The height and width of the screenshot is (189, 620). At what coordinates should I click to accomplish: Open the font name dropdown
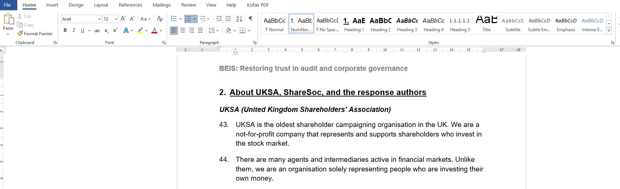(x=99, y=19)
